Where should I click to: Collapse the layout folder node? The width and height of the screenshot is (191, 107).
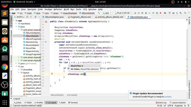tap(19, 73)
